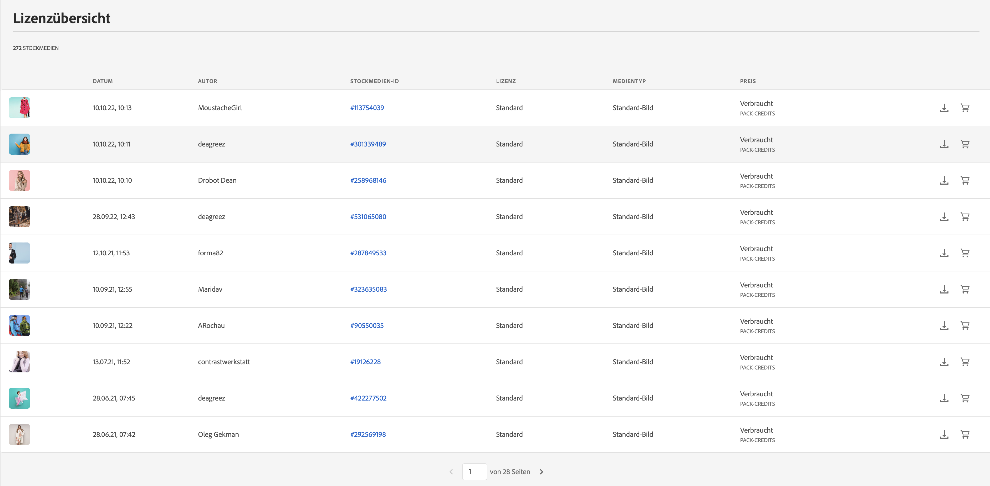The image size is (990, 486).
Task: Click cart icon for #301339489 row
Action: [965, 144]
